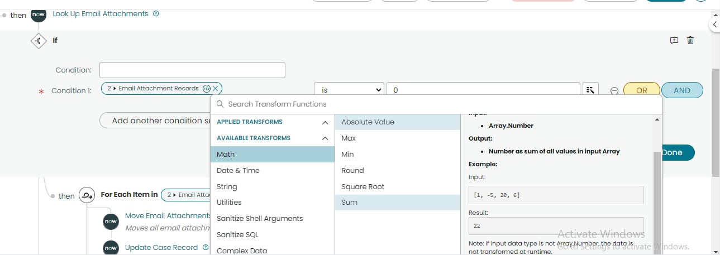Choose the Square Root transform
This screenshot has height=255, width=720.
point(398,186)
